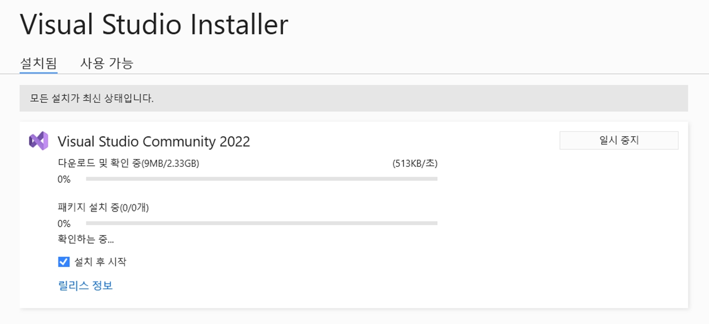Click the Visual Studio Installer heading
This screenshot has width=709, height=324.
[154, 25]
